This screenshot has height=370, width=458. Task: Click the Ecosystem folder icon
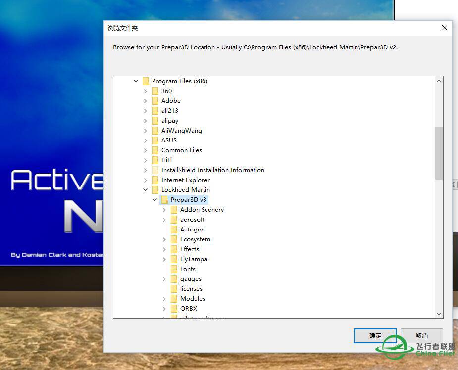[174, 239]
